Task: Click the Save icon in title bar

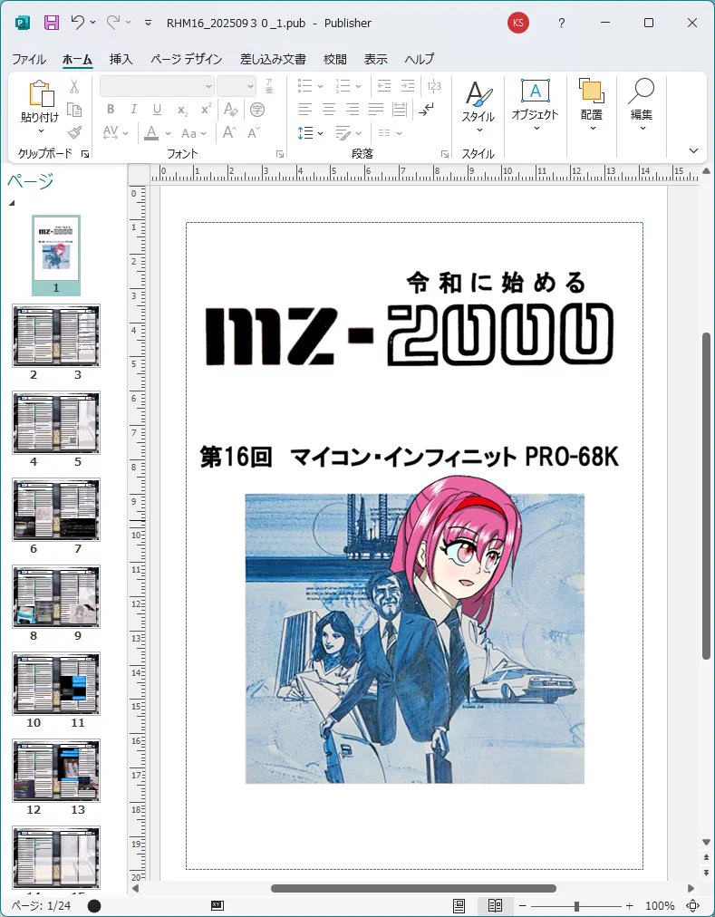Action: [52, 23]
